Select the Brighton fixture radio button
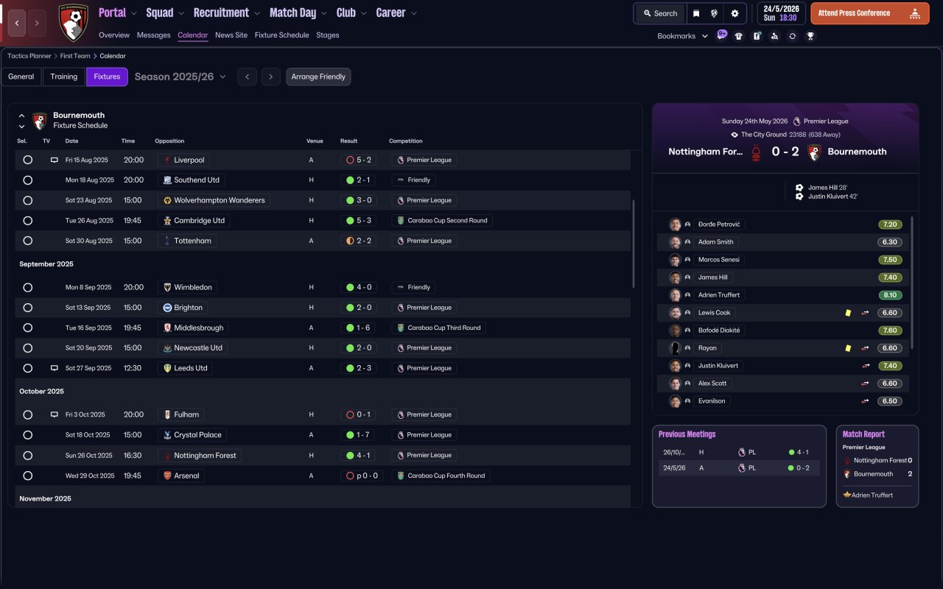943x589 pixels. (28, 308)
